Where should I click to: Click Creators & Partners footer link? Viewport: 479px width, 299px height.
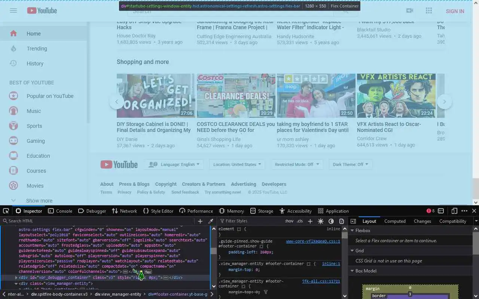click(204, 184)
